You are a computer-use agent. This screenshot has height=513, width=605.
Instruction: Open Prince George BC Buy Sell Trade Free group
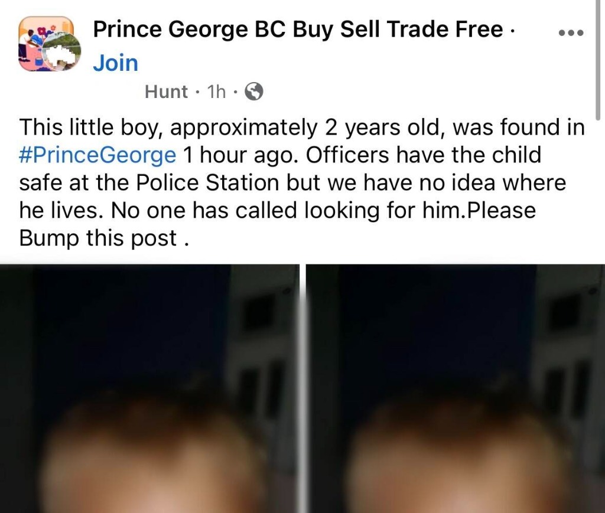298,29
